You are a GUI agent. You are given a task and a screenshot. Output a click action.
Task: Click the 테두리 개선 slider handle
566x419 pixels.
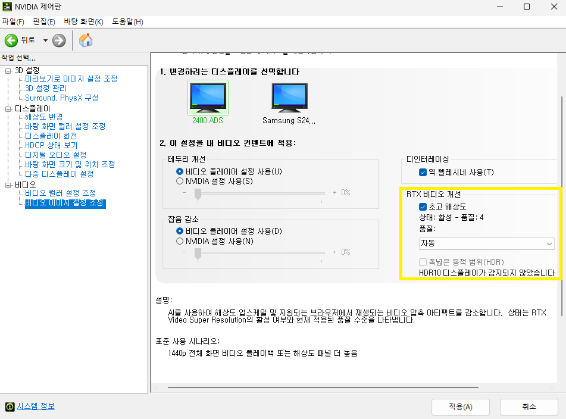click(x=198, y=193)
